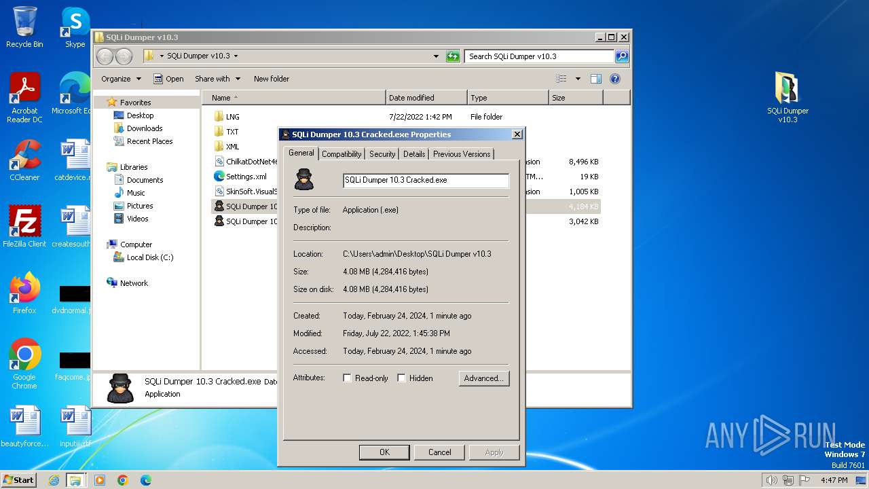Switch to the Previous Versions tab
Viewport: 869px width, 489px height.
pos(462,154)
